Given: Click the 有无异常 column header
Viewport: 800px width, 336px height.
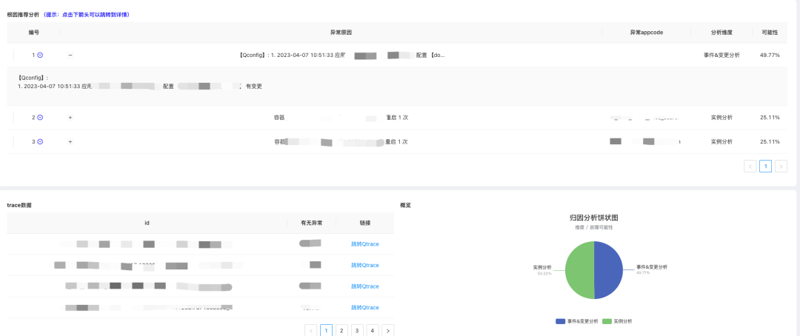Looking at the screenshot, I should [x=312, y=223].
